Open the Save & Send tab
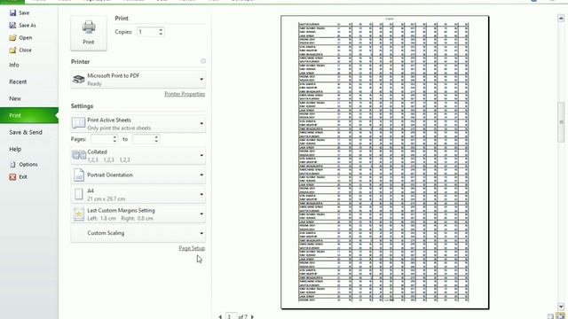The image size is (568, 319). point(26,132)
